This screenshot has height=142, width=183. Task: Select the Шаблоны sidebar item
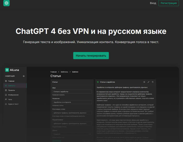[x=15, y=86]
